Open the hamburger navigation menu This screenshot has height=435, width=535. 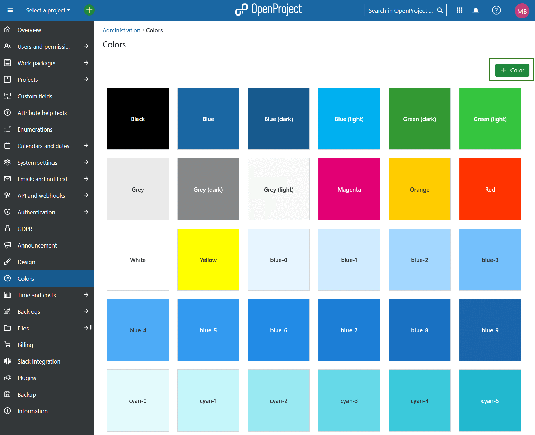click(x=10, y=10)
